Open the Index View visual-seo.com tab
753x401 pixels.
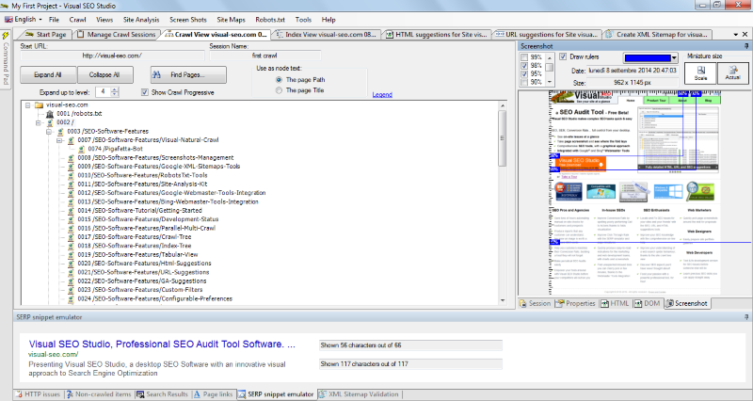[326, 35]
